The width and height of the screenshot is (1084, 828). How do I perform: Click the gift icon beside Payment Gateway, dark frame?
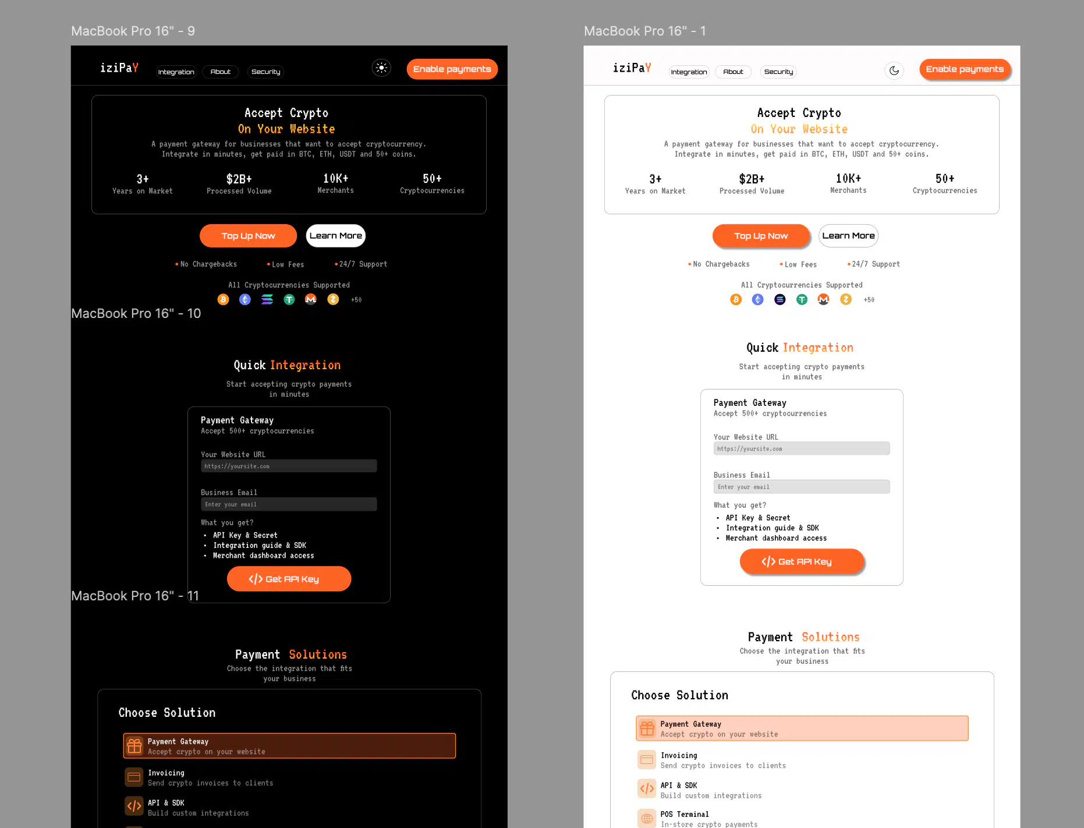click(134, 746)
